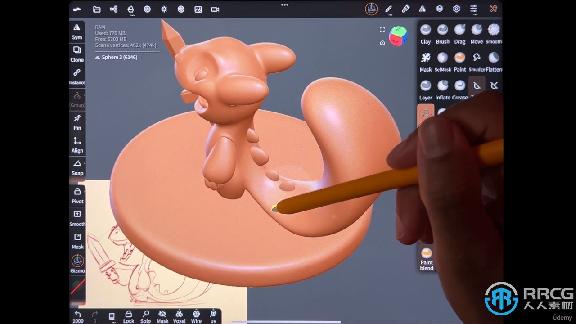Toggle the Pin option
The width and height of the screenshot is (576, 324).
point(77,122)
